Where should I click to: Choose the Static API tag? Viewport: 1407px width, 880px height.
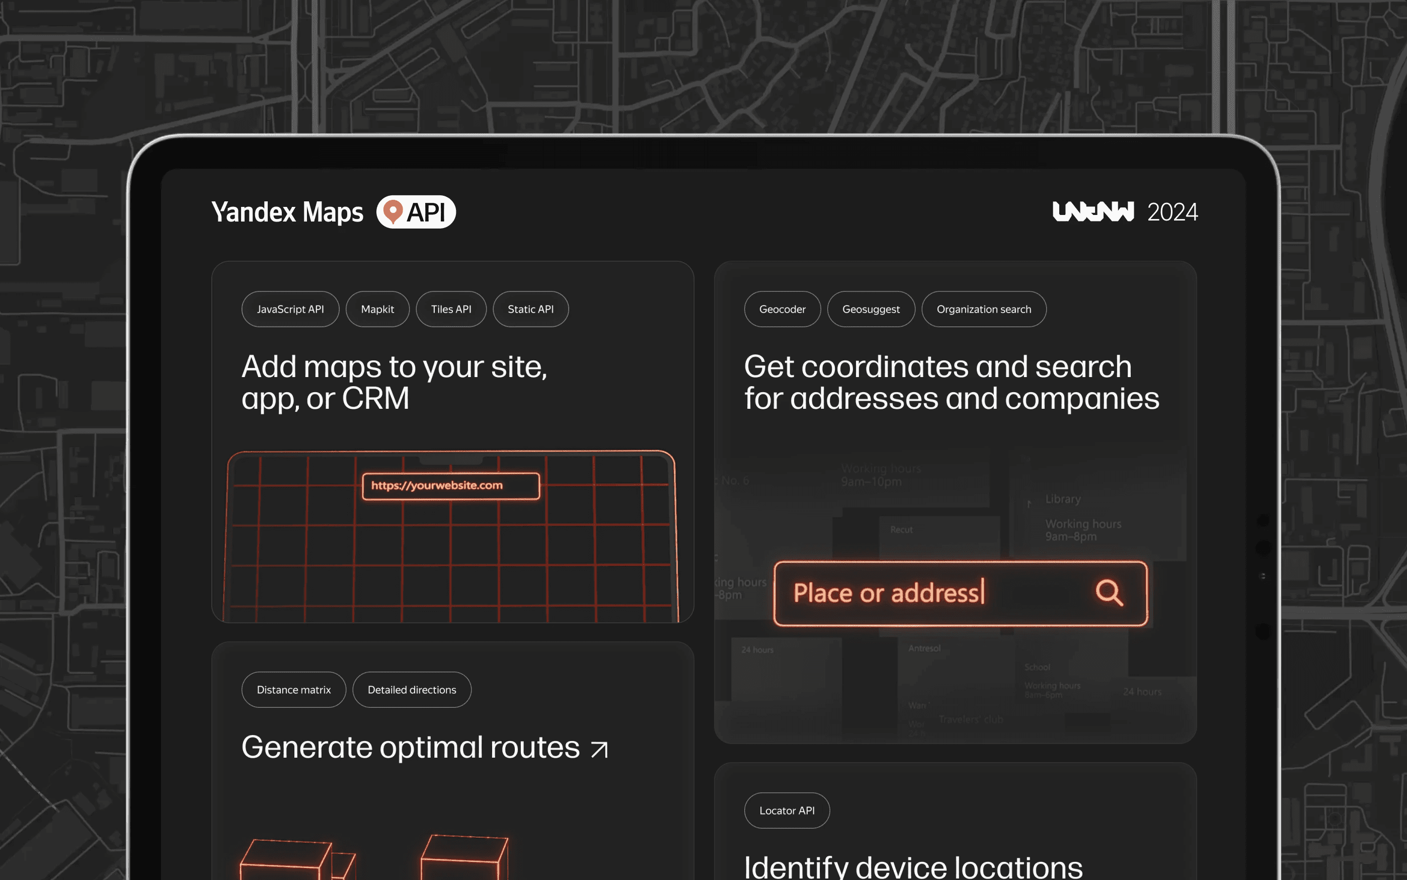(x=530, y=309)
